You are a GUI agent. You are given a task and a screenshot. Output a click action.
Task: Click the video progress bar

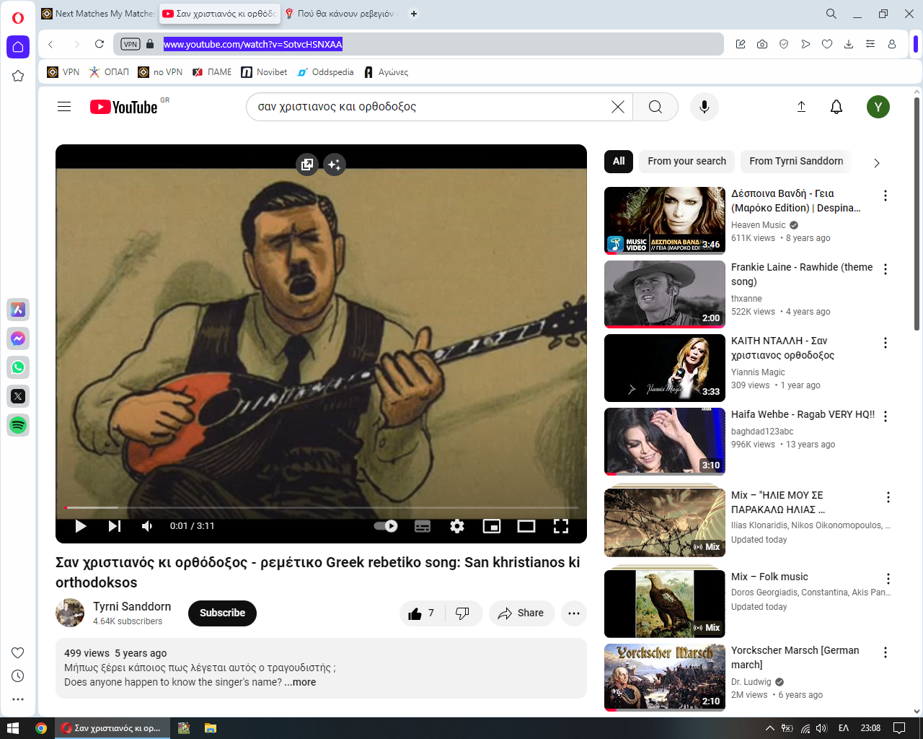coord(321,507)
